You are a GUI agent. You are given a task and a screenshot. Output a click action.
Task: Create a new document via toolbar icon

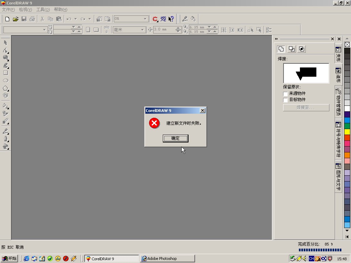pyautogui.click(x=7, y=19)
